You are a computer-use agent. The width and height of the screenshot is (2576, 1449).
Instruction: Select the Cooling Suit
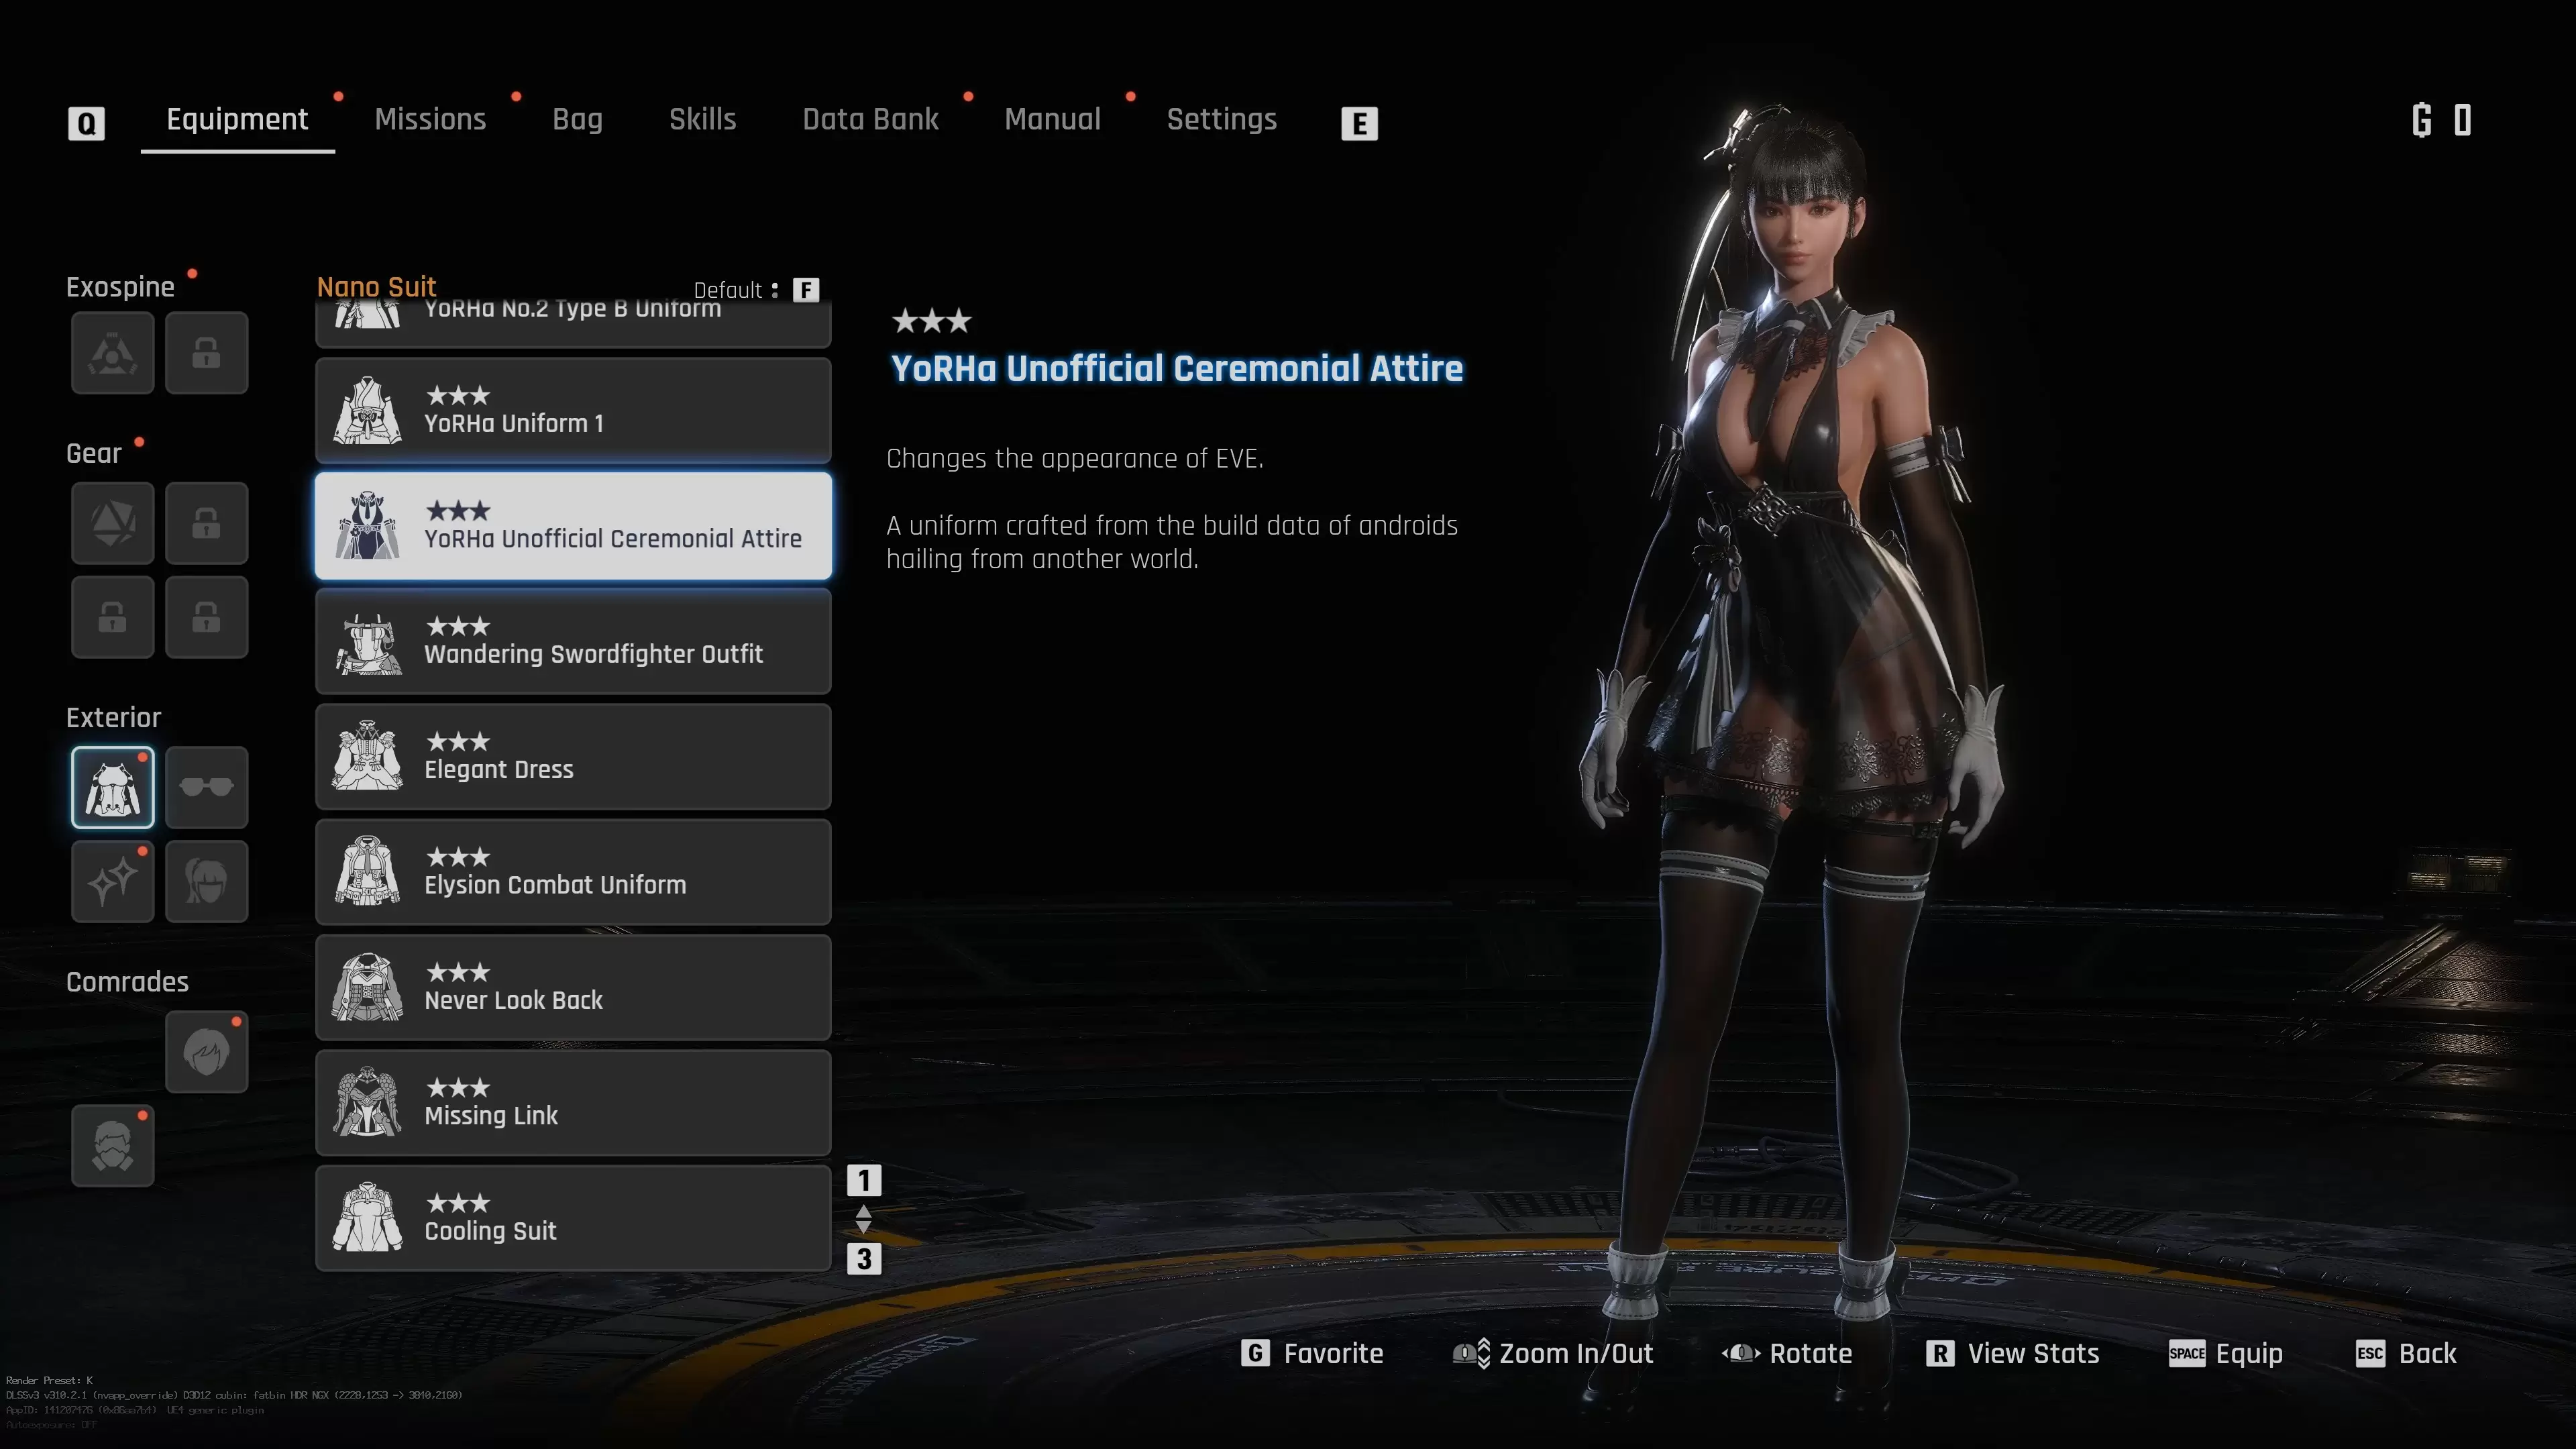coord(573,1218)
